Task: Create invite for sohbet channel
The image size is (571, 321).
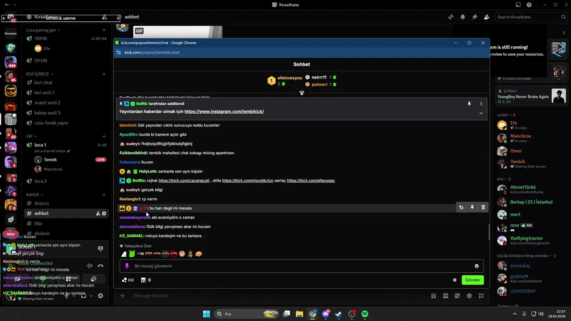Action: [x=98, y=214]
